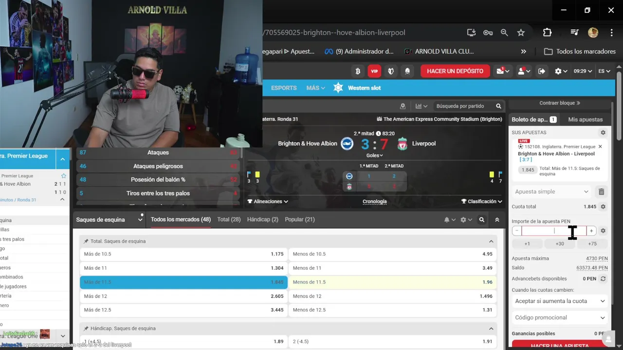The width and height of the screenshot is (623, 350).
Task: Select odds Más de 12 at 2.605
Action: [183, 296]
